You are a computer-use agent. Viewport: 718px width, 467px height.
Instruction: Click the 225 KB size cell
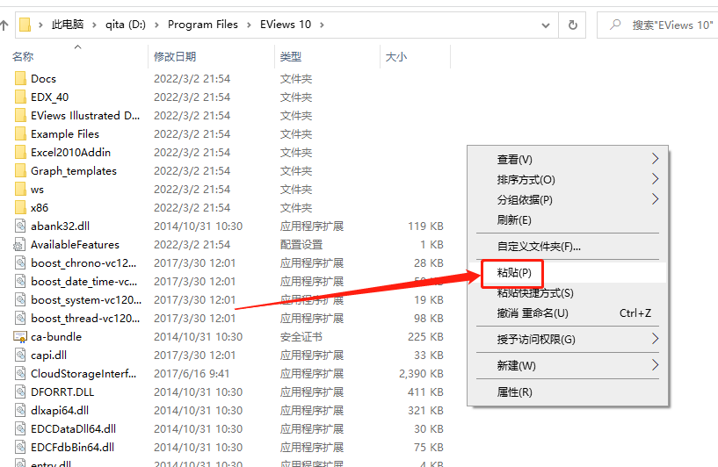[425, 337]
